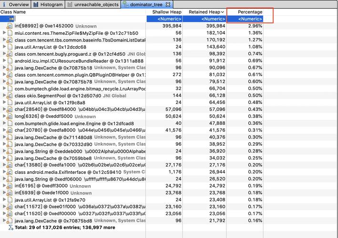Click the QBPluginDBHelper class icon
338x238 pixels.
(x=10, y=75)
